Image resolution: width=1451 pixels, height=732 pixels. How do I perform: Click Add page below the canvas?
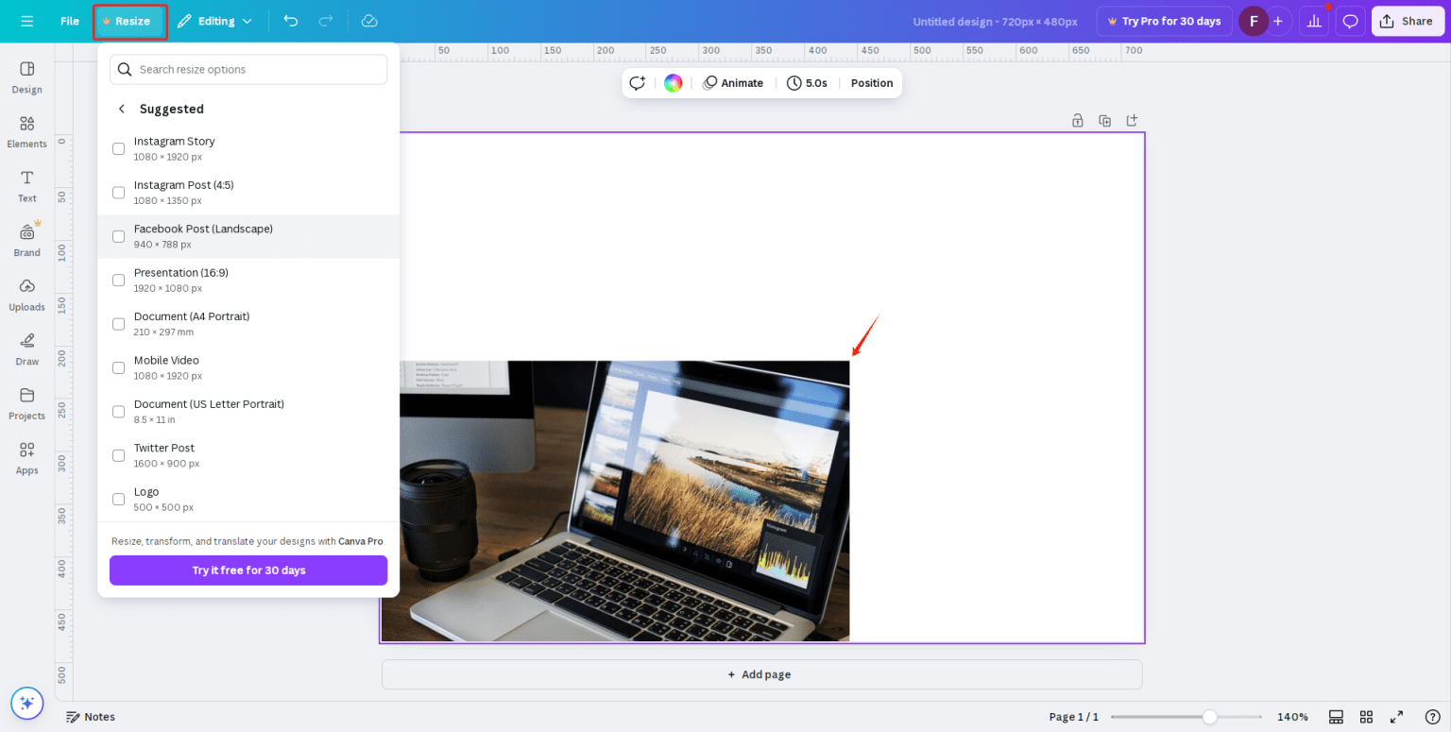pyautogui.click(x=760, y=673)
